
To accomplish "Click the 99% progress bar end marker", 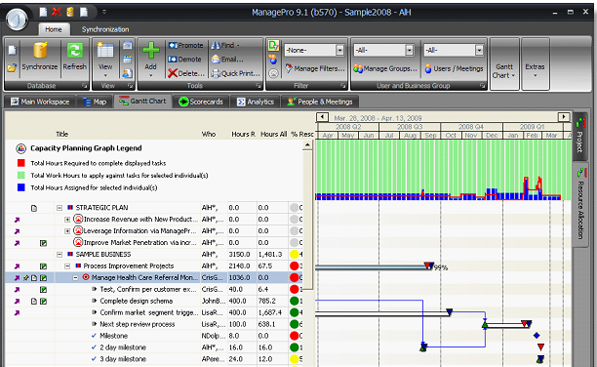I will (428, 265).
